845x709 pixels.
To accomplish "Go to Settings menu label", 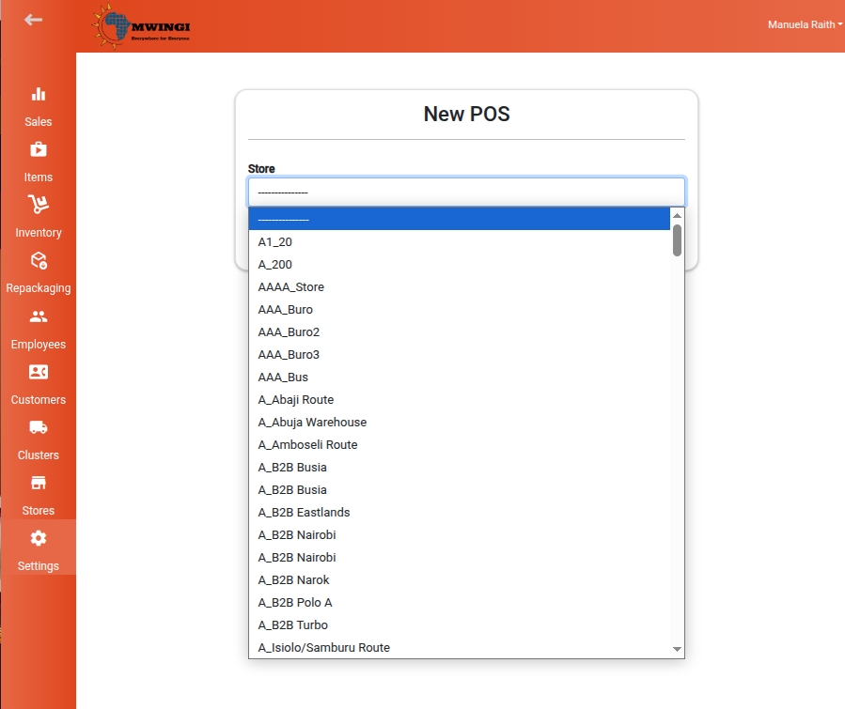I will 39,566.
